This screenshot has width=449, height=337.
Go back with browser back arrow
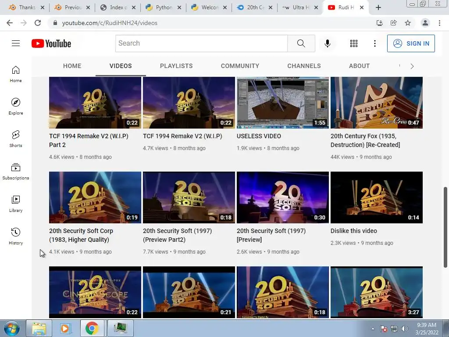[x=10, y=23]
